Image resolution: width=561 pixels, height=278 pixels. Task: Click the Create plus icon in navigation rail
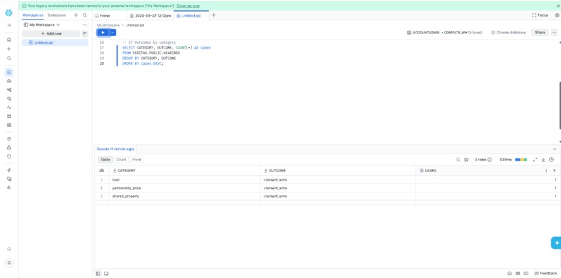[9, 49]
